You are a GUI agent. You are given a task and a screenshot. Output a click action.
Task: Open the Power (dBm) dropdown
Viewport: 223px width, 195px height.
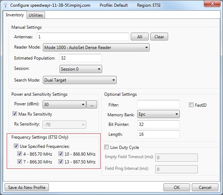click(x=64, y=104)
